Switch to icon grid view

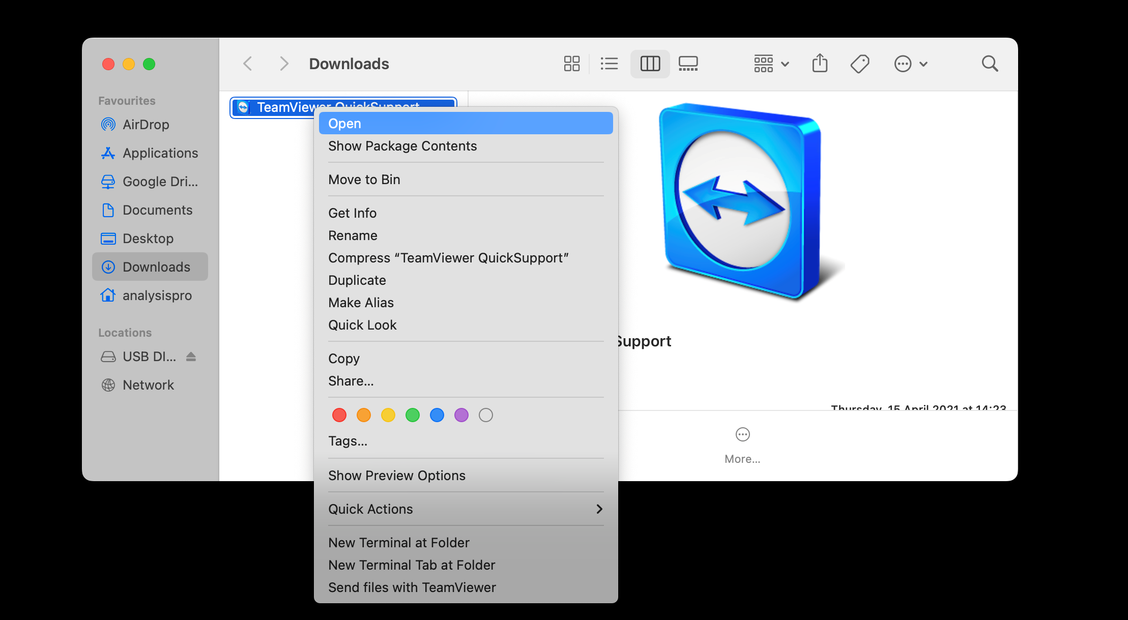pyautogui.click(x=571, y=64)
